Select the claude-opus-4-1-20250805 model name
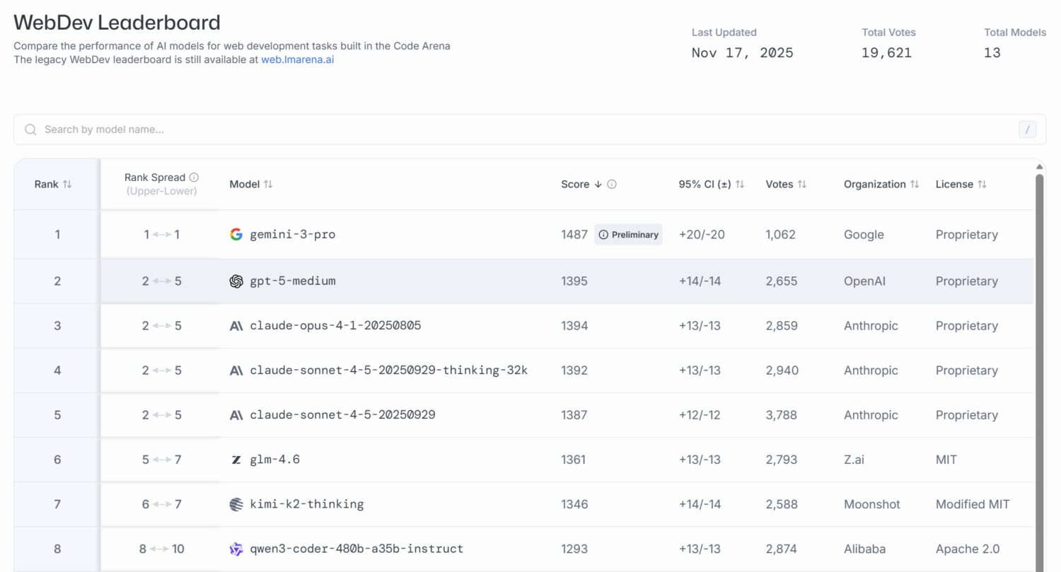 (336, 326)
